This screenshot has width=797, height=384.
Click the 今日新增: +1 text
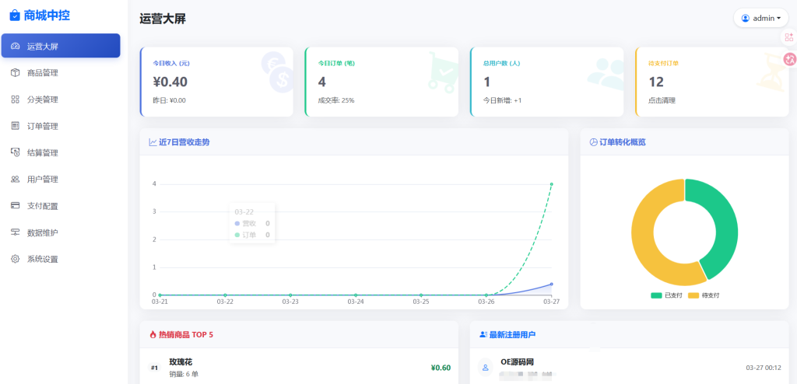(x=502, y=100)
